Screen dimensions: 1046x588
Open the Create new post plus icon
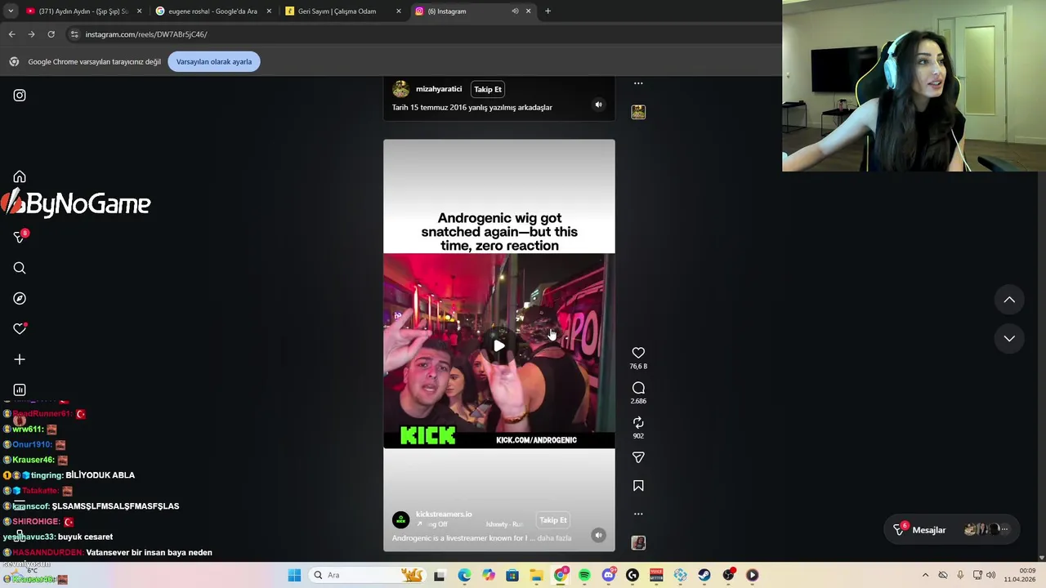click(20, 359)
